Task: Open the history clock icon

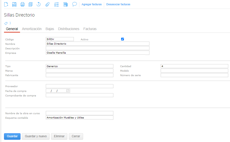Action: click(39, 4)
